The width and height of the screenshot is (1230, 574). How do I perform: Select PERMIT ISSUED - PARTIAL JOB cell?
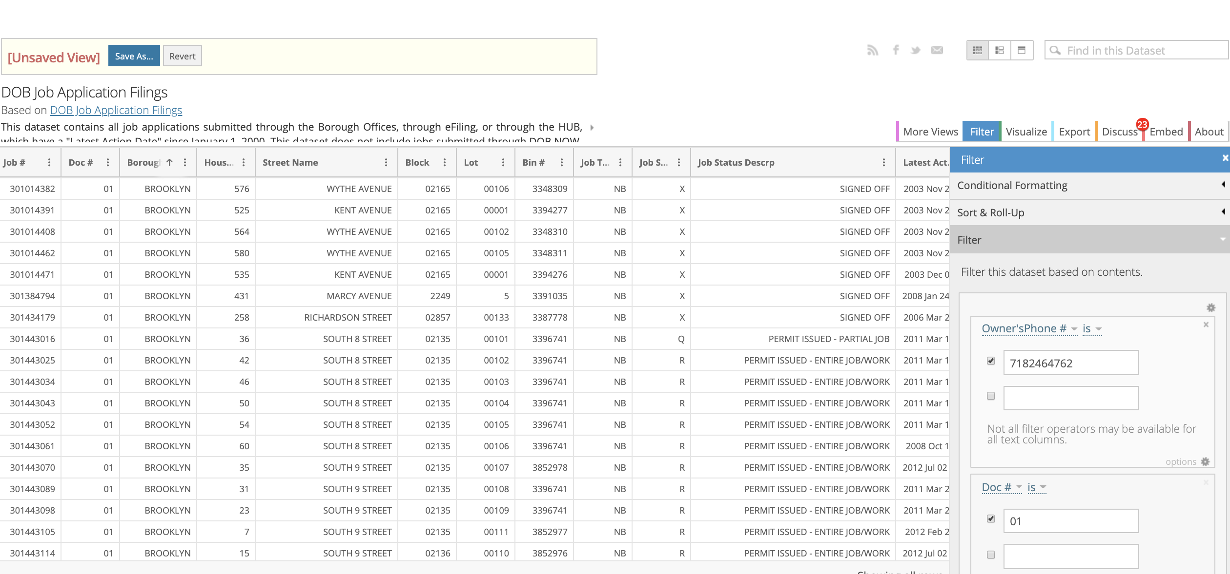pos(793,339)
